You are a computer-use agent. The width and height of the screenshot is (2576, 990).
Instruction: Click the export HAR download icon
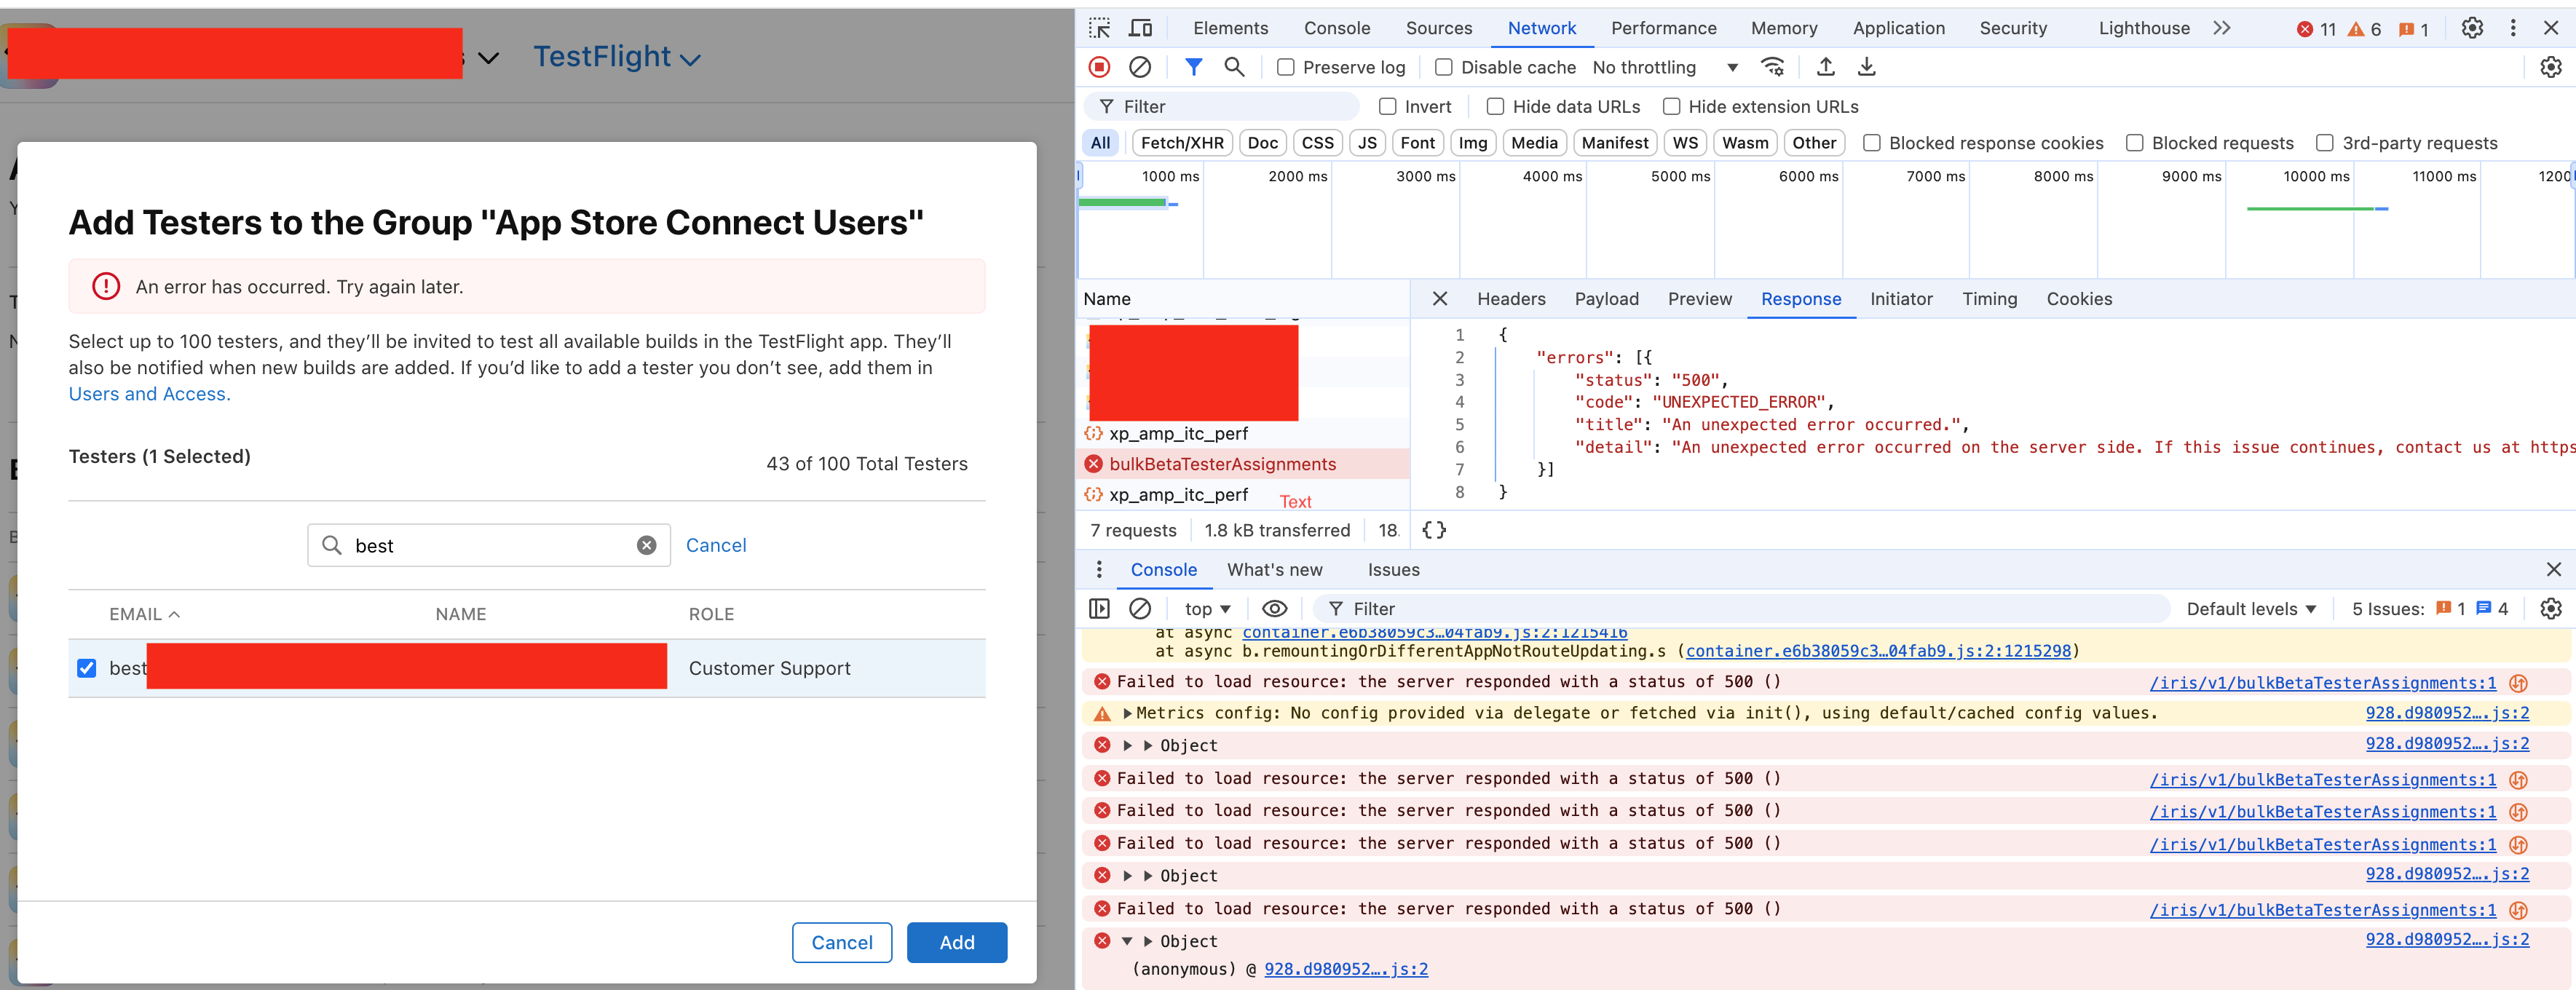1866,67
